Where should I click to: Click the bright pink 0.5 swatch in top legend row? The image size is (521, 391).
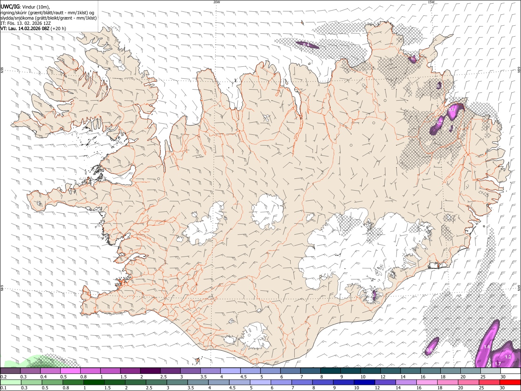[x=70, y=371]
